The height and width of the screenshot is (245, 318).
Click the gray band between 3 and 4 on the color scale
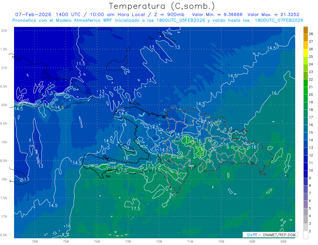[x=306, y=220]
